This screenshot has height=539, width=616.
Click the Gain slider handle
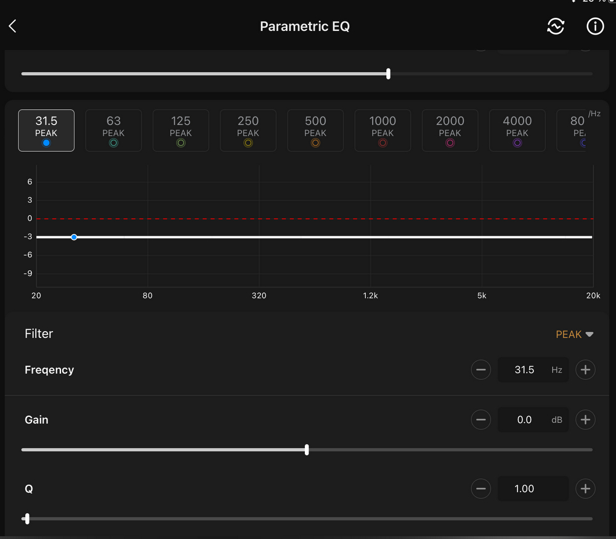pyautogui.click(x=307, y=450)
